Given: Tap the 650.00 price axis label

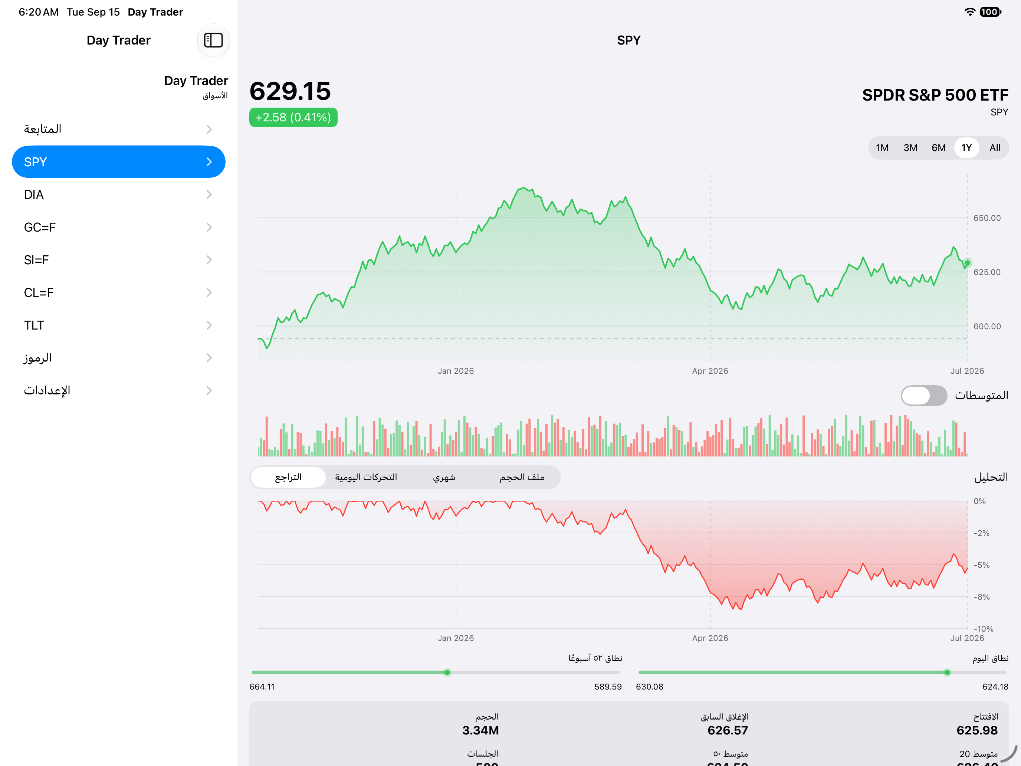Looking at the screenshot, I should (x=987, y=218).
